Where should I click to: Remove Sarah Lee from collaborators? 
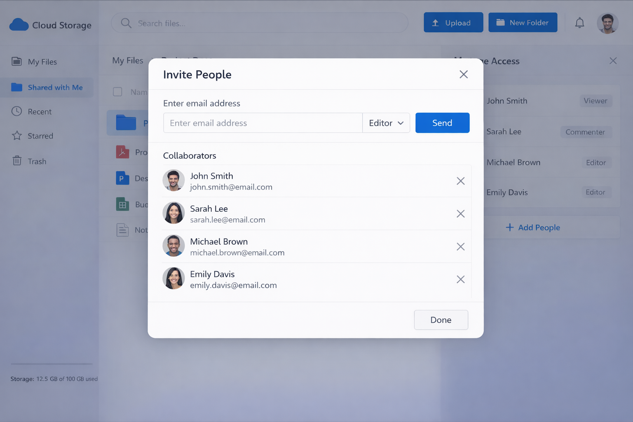coord(460,213)
